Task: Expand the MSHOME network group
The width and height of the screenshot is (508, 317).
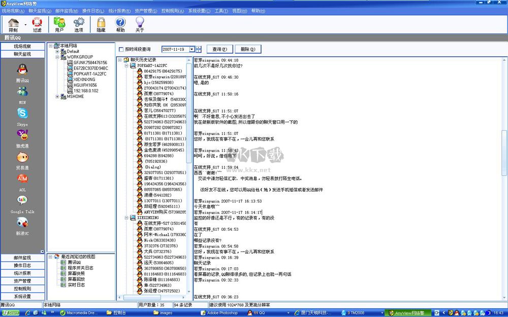Action: [57, 97]
